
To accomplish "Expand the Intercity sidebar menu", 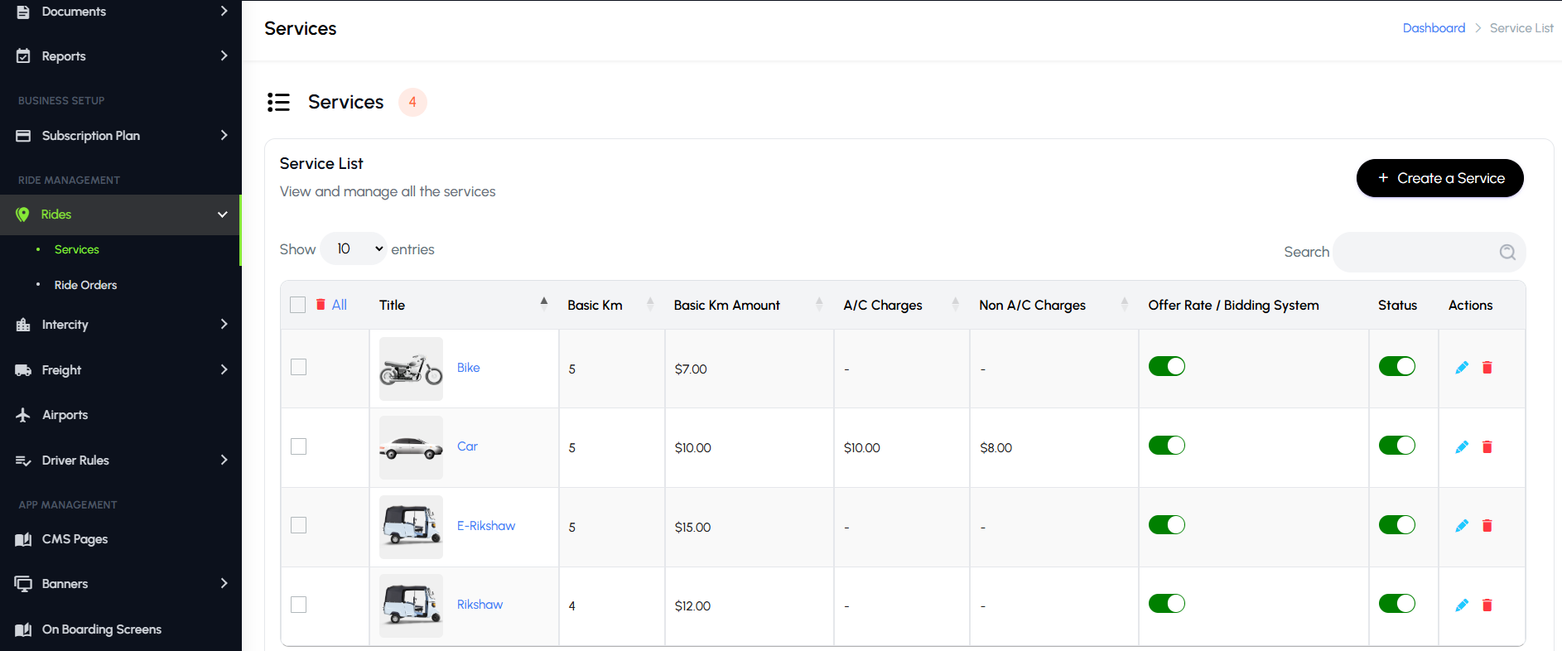I will [120, 325].
